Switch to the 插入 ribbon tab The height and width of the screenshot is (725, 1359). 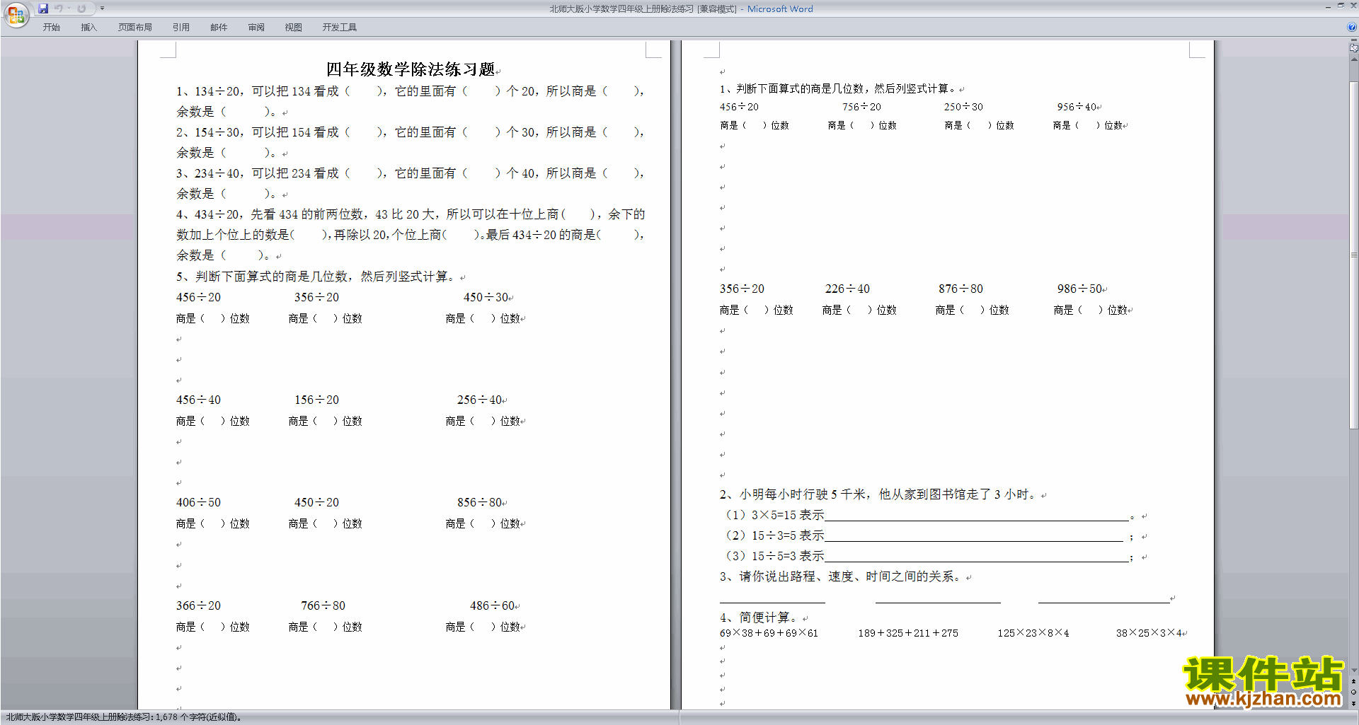pyautogui.click(x=88, y=28)
